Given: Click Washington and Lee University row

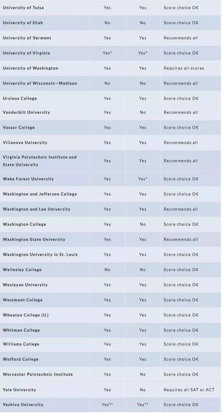Looking at the screenshot, I should point(110,209).
